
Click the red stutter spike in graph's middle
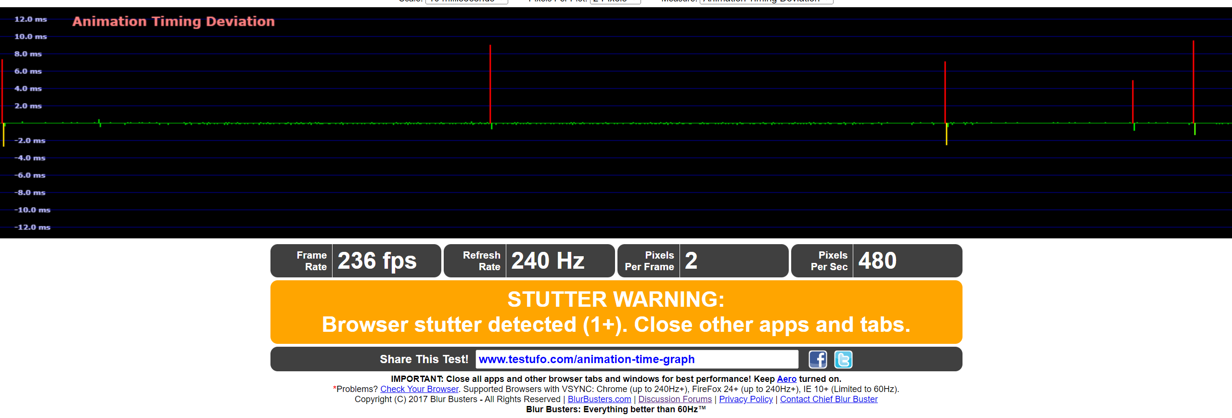point(490,84)
